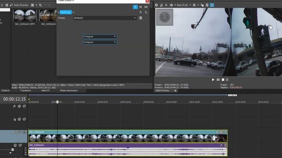Screen dimensions: 282x158
Task: Open the first 0 Degree dropdown
Action: point(100,36)
